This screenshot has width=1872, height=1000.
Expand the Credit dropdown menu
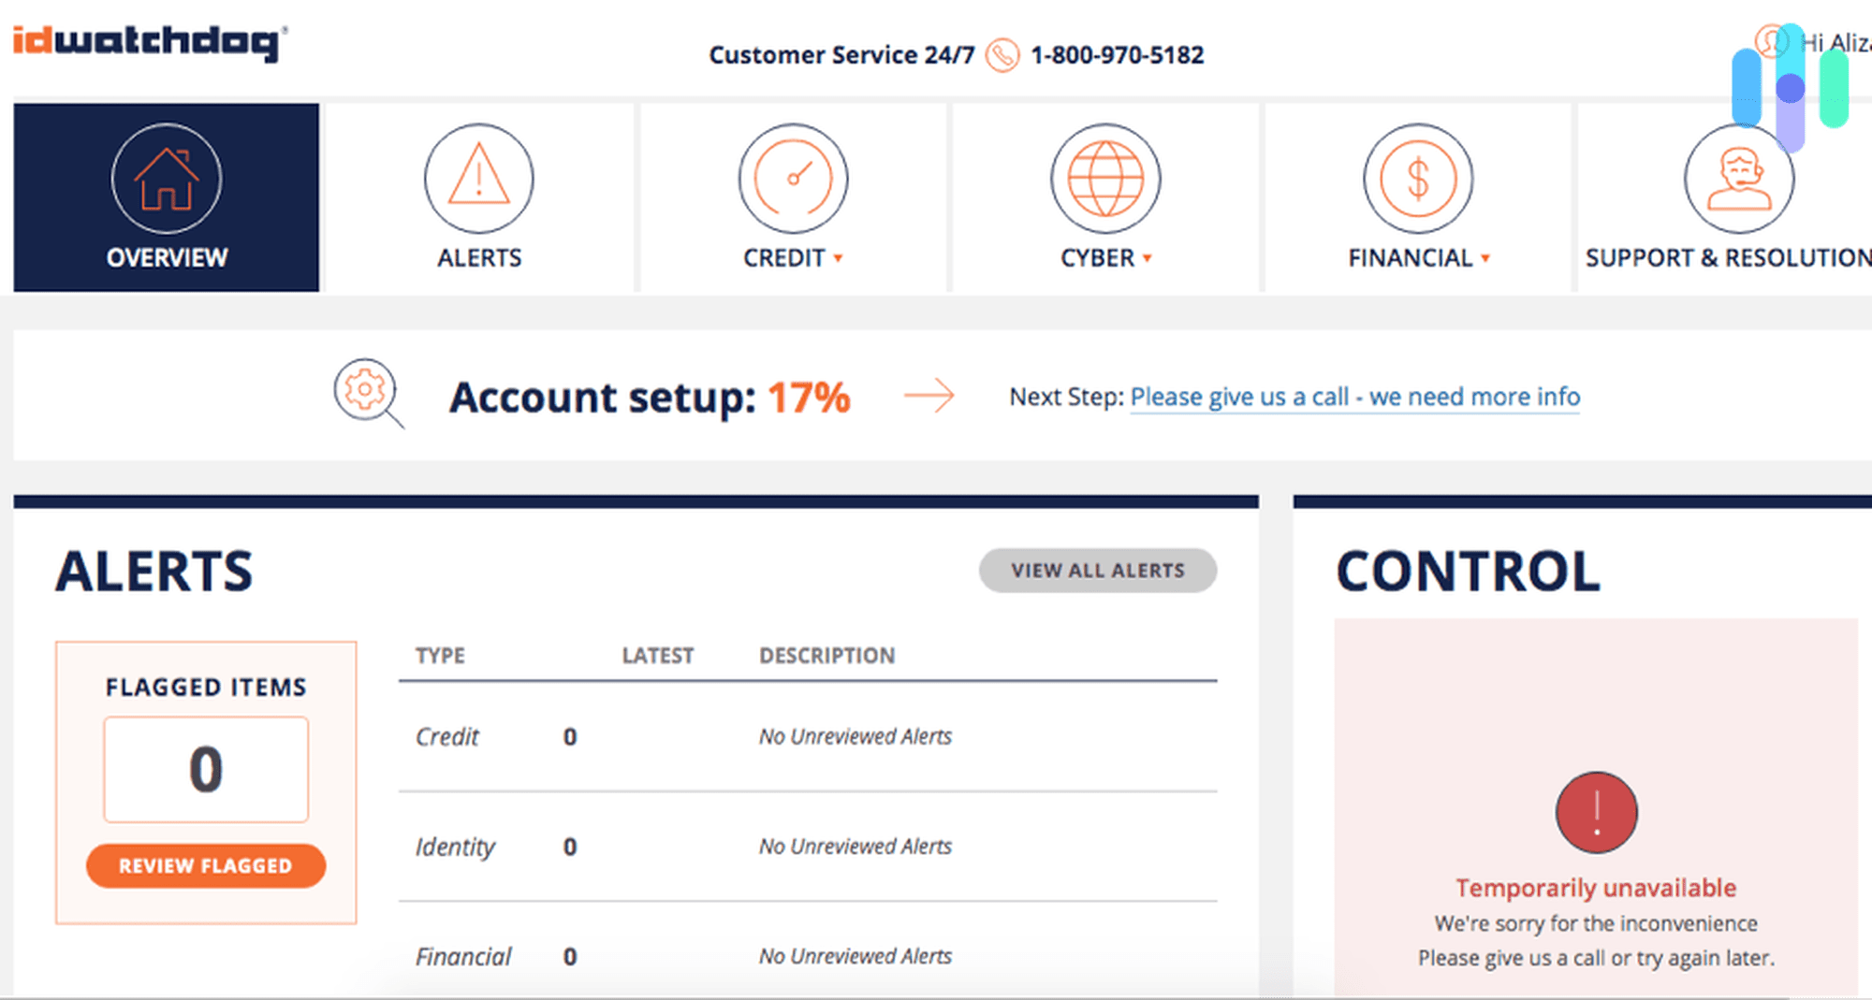(838, 259)
